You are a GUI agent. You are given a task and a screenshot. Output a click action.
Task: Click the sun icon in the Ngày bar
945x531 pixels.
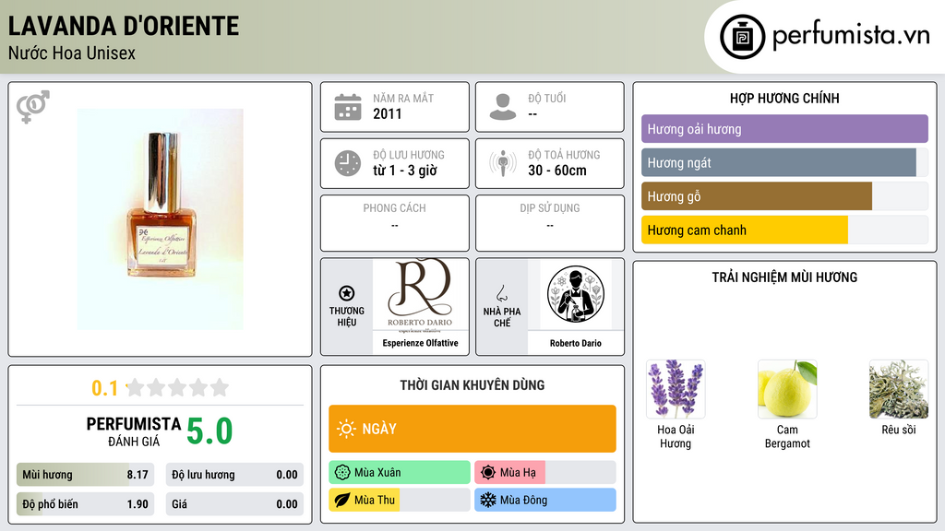[346, 429]
